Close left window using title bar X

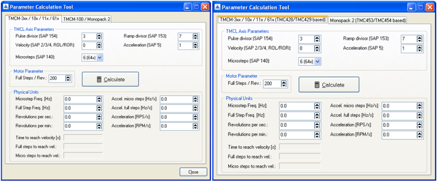tap(205, 7)
